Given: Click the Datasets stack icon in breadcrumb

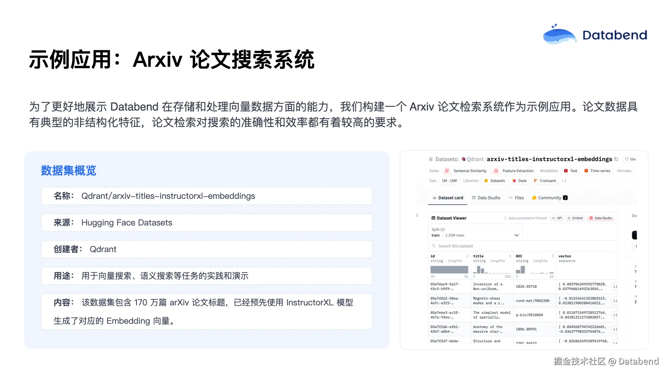Looking at the screenshot, I should [431, 159].
